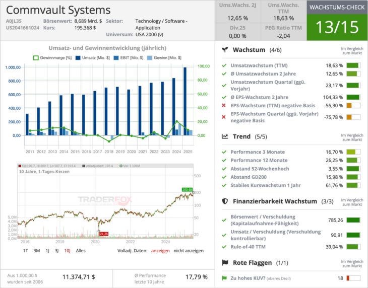
Task: Click the Rote Flaggen black flag icon
Action: pyautogui.click(x=225, y=263)
